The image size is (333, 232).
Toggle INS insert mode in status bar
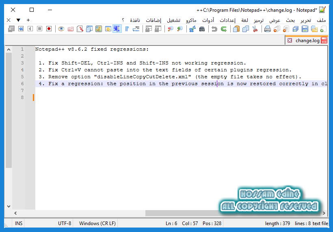(x=19, y=223)
